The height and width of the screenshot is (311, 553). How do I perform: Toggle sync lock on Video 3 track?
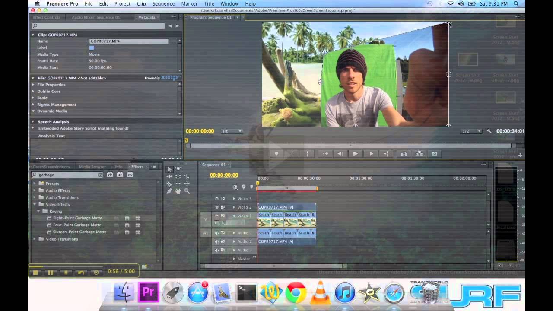[x=223, y=199]
